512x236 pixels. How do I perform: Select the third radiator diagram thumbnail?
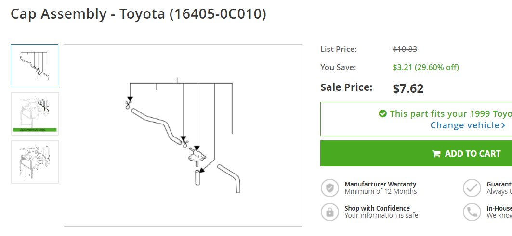click(x=35, y=162)
